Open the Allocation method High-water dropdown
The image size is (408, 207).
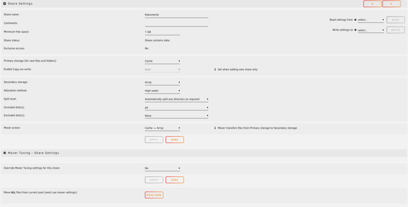pyautogui.click(x=162, y=91)
